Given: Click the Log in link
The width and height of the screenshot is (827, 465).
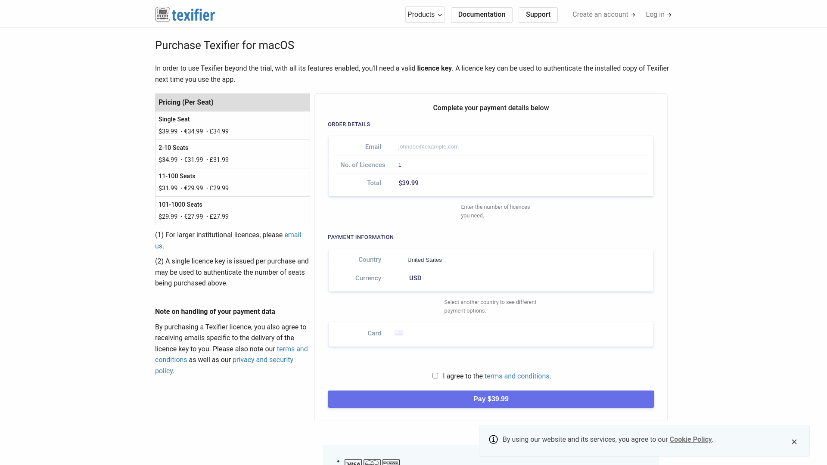Looking at the screenshot, I should coord(659,15).
